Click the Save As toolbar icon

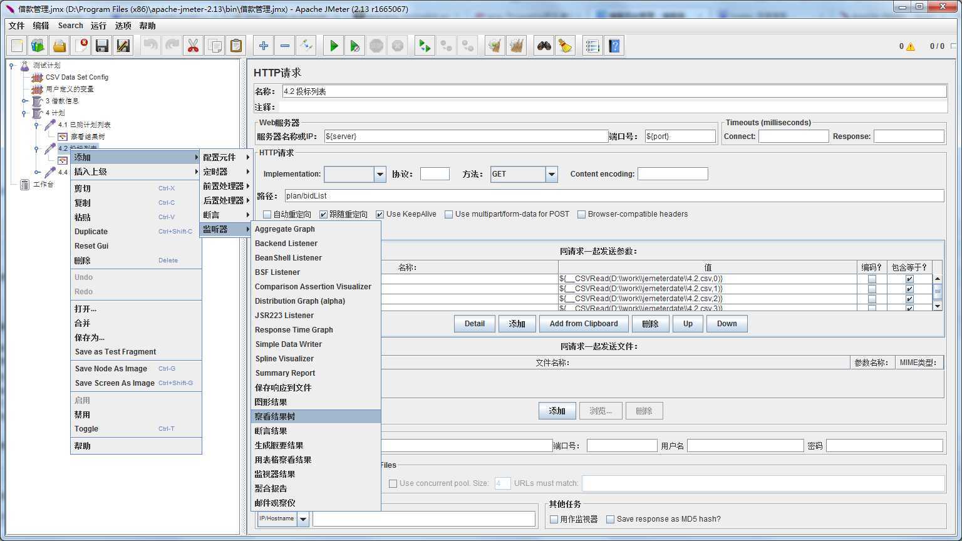point(123,46)
